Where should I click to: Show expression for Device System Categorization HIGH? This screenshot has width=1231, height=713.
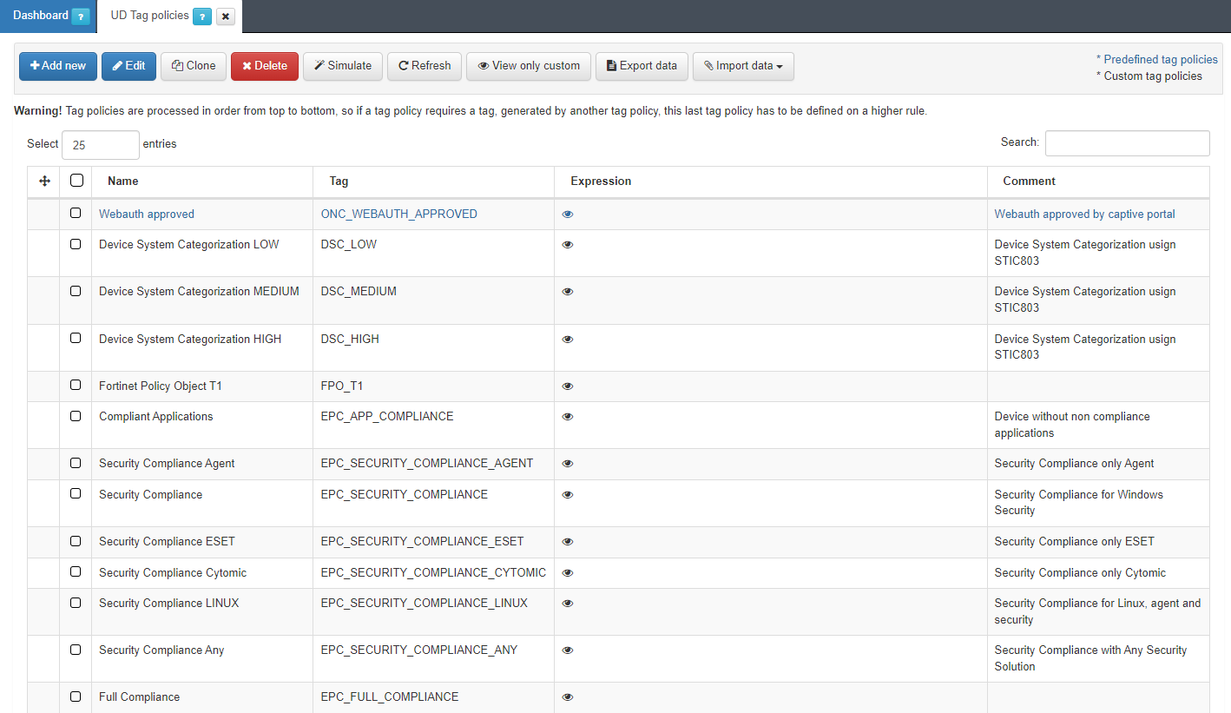(x=568, y=340)
